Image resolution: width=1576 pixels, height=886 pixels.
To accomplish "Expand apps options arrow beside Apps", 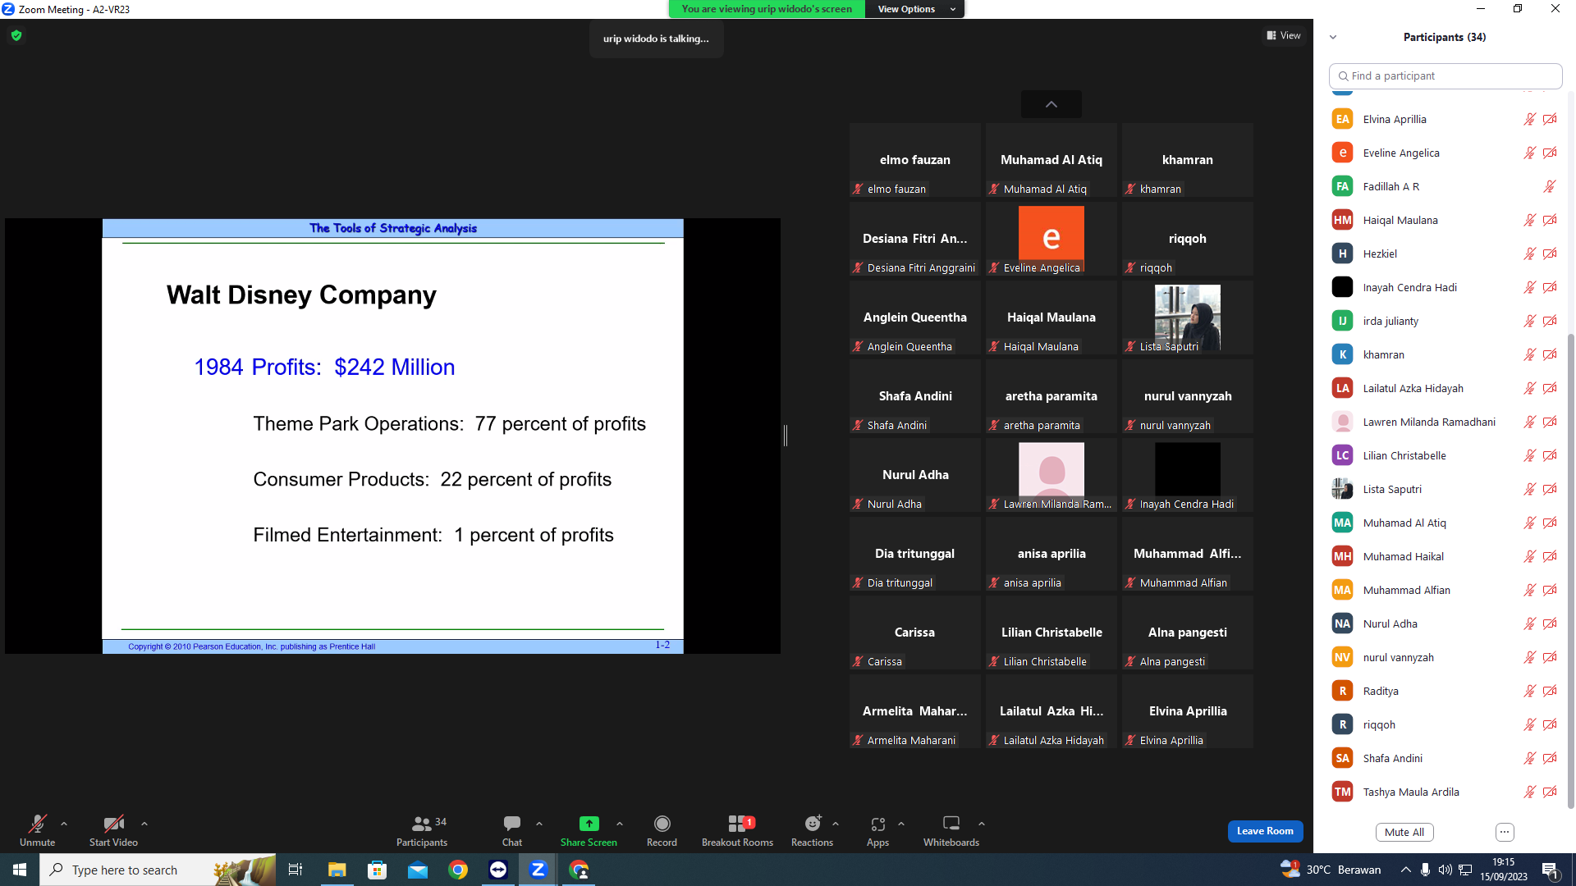I will pos(901,824).
